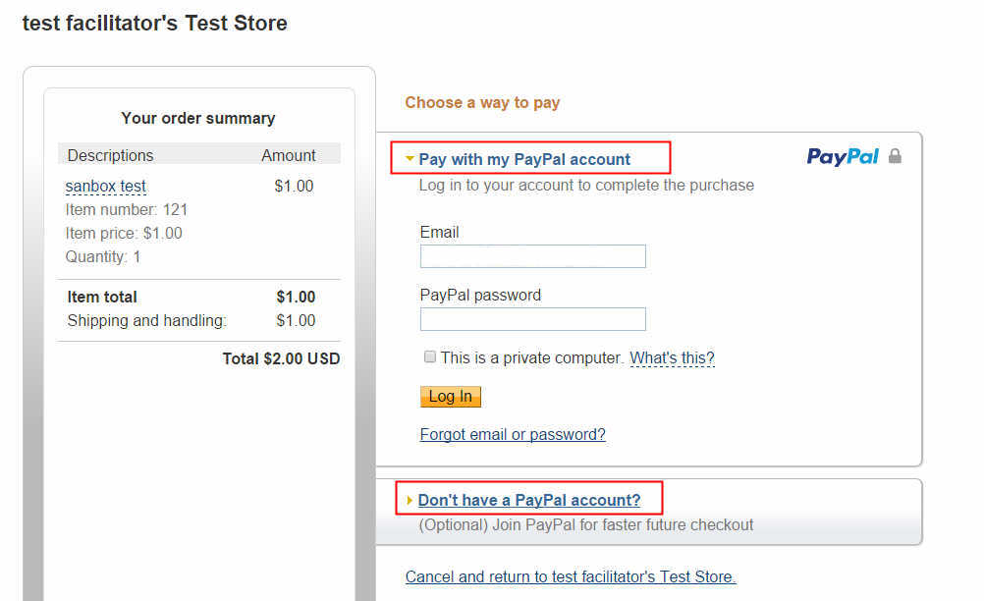Expand the arrow beside Don't have PayPal account

click(x=410, y=500)
